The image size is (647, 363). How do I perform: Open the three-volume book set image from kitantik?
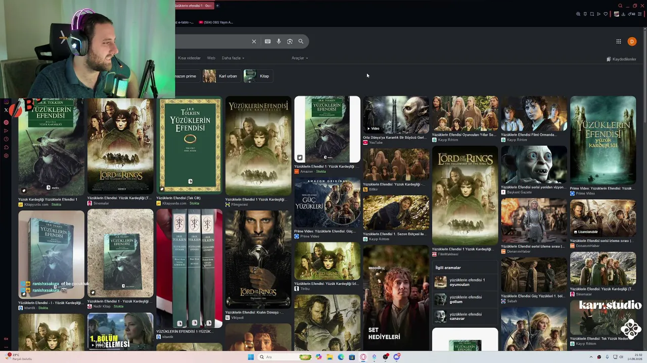(190, 269)
